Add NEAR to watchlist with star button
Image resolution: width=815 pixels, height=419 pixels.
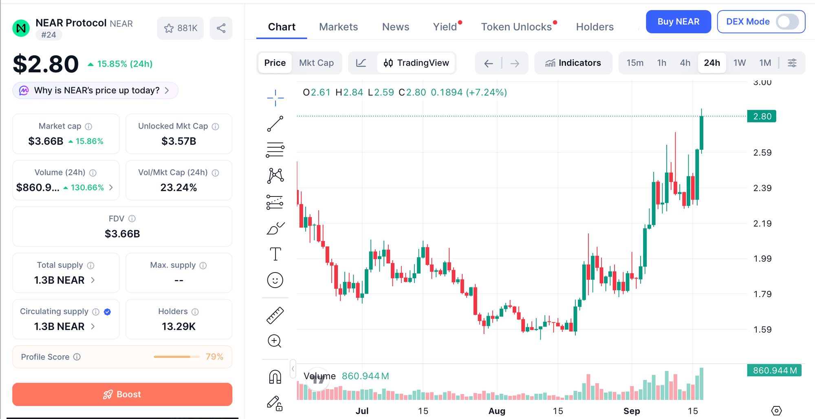click(180, 28)
